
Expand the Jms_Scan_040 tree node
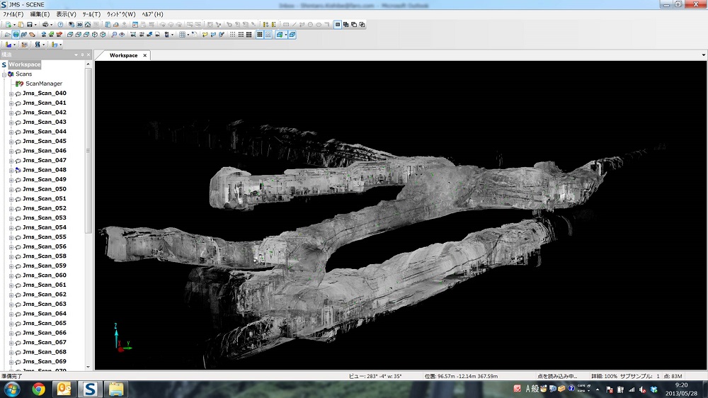pyautogui.click(x=11, y=93)
